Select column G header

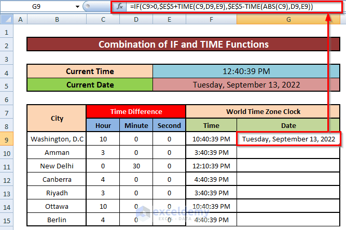pos(288,19)
